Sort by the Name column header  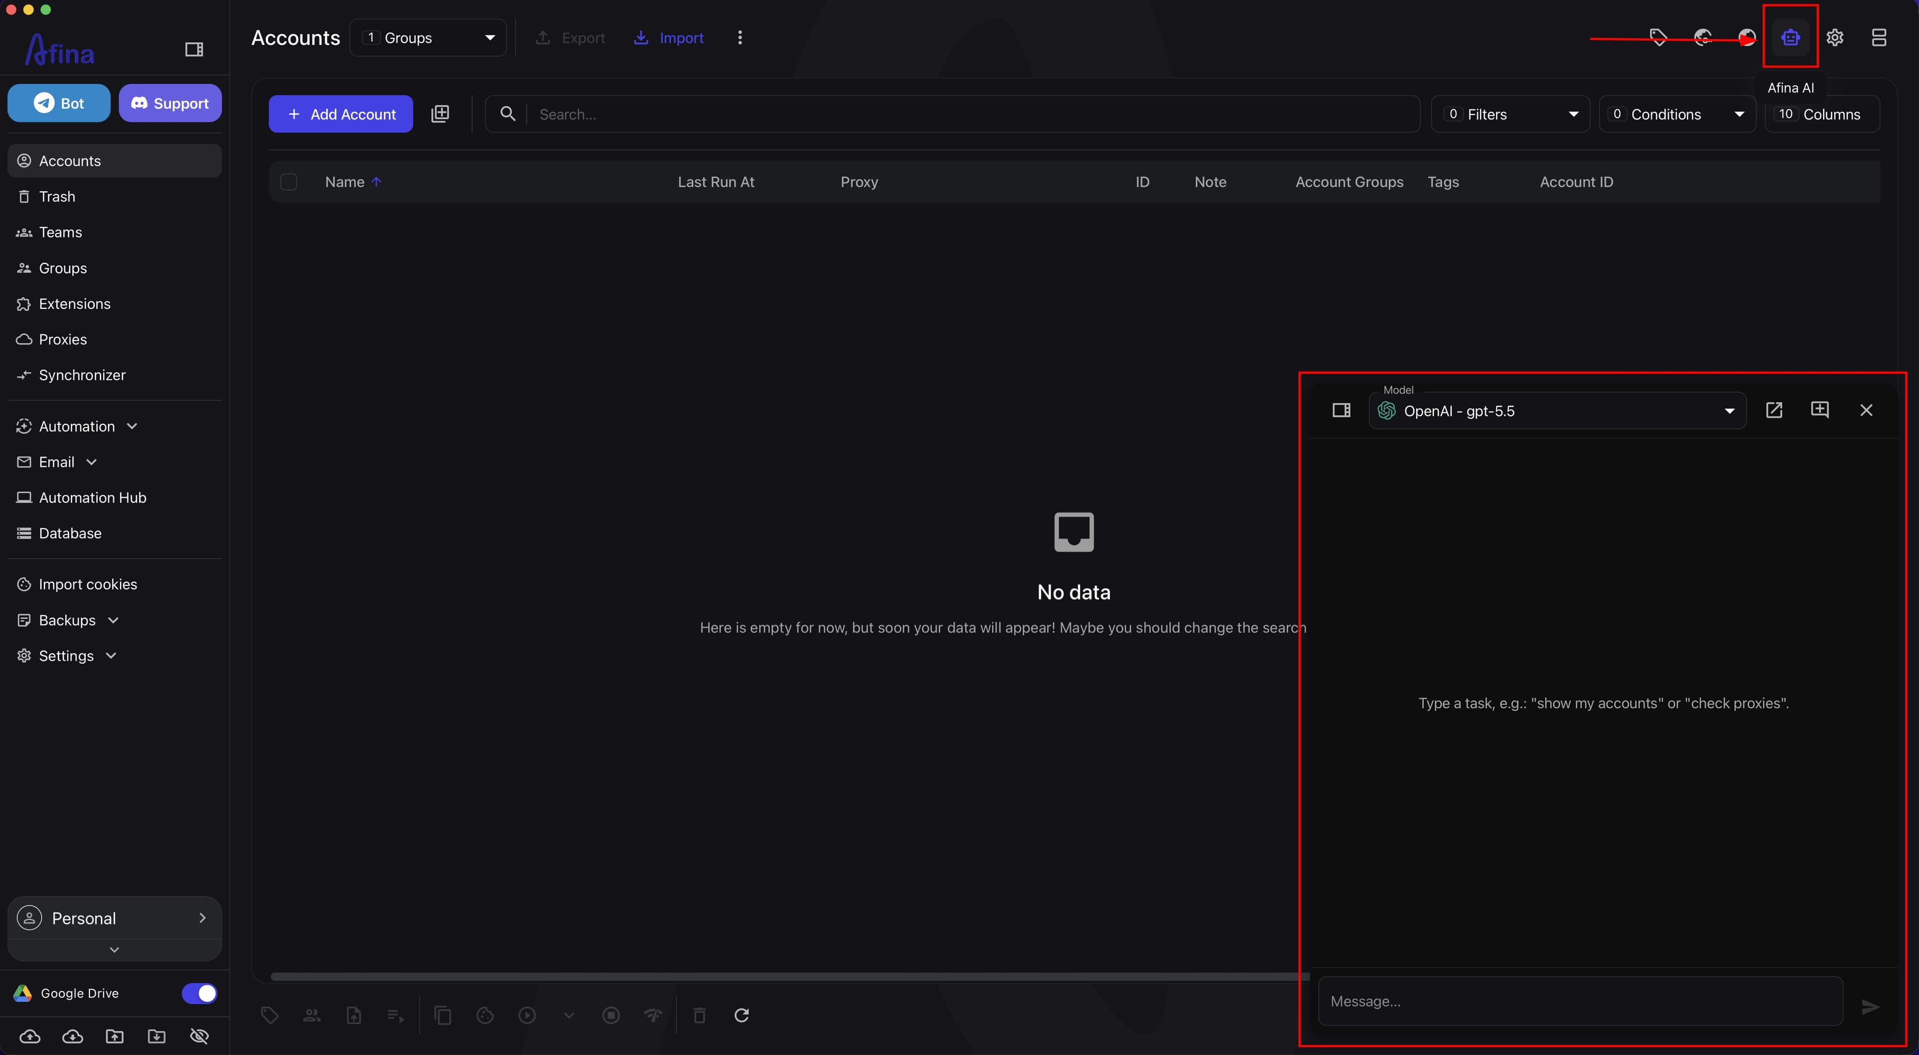(353, 182)
